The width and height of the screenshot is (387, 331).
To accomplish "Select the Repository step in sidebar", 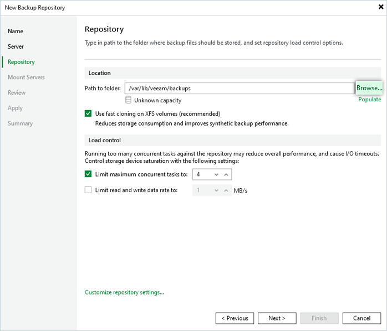I will pyautogui.click(x=21, y=62).
